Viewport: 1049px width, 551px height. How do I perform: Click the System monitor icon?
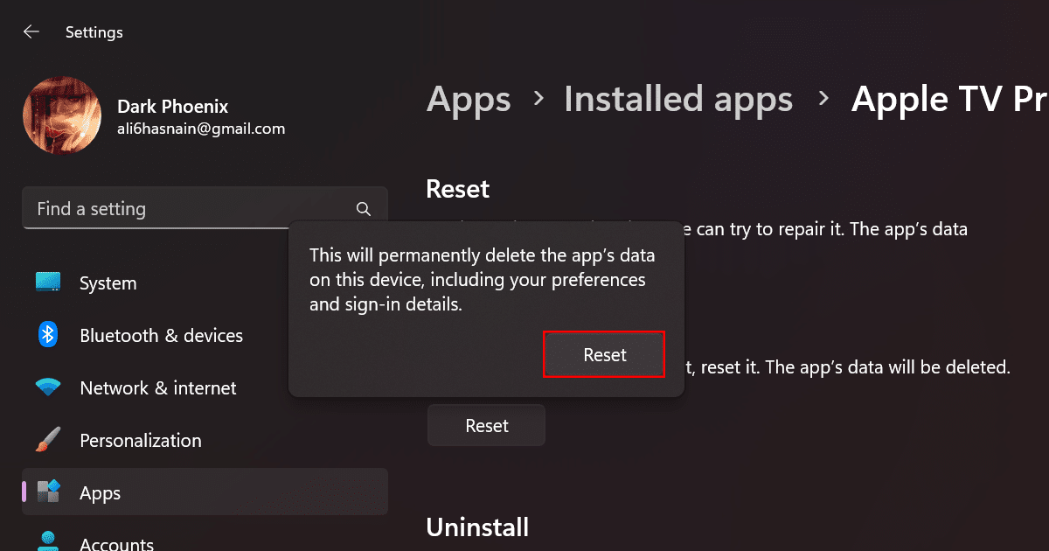point(48,282)
